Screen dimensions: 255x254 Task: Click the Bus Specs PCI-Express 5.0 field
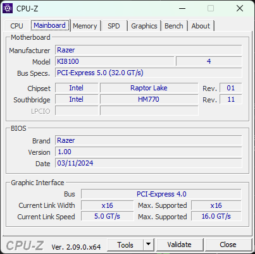click(149, 73)
